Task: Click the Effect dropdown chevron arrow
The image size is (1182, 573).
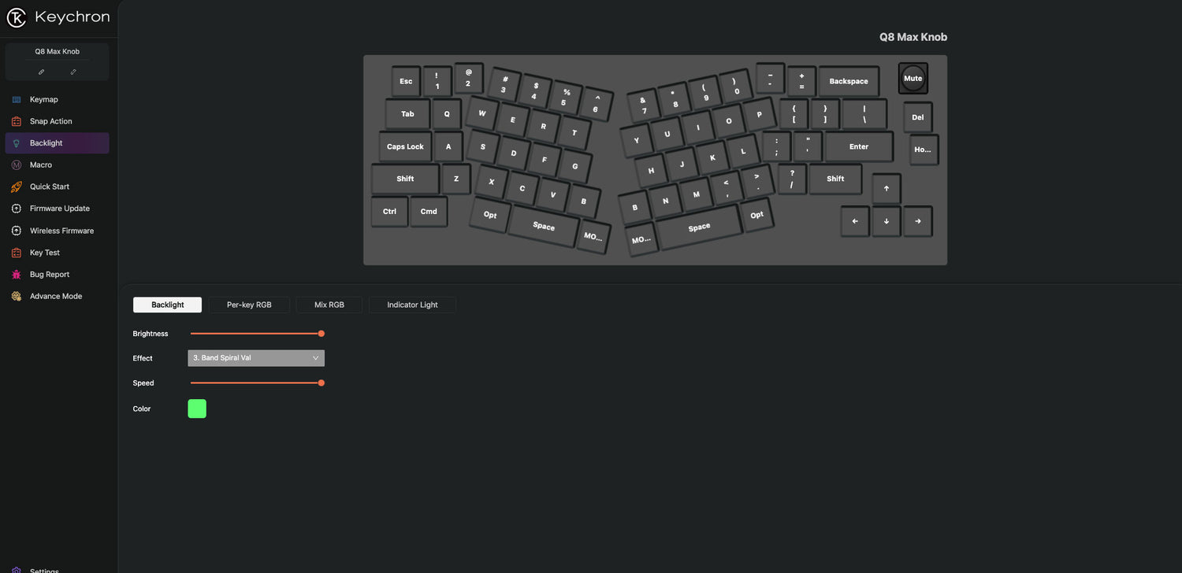Action: pyautogui.click(x=315, y=358)
